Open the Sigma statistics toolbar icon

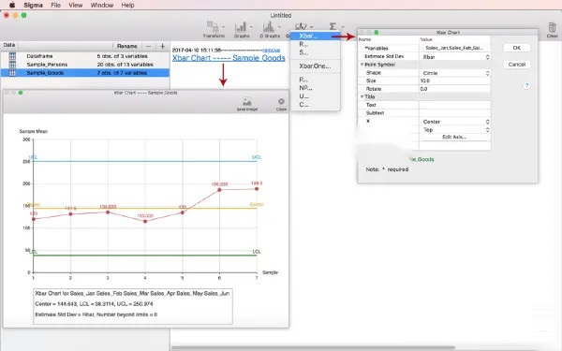[333, 26]
